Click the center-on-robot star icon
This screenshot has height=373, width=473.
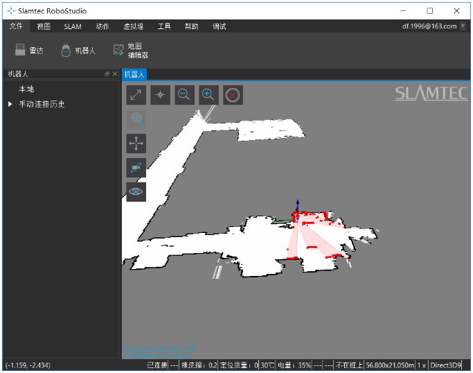click(160, 95)
